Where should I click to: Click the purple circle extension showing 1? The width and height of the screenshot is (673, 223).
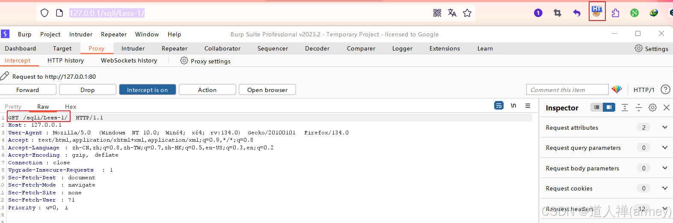pyautogui.click(x=538, y=13)
